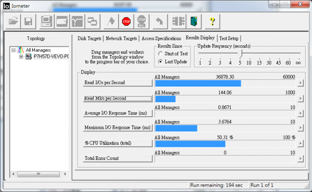Click the % CPU Utilization (total) button

(x=117, y=143)
